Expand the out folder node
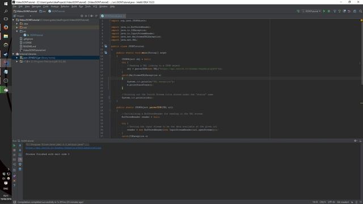363x204 pixels. tap(17, 28)
